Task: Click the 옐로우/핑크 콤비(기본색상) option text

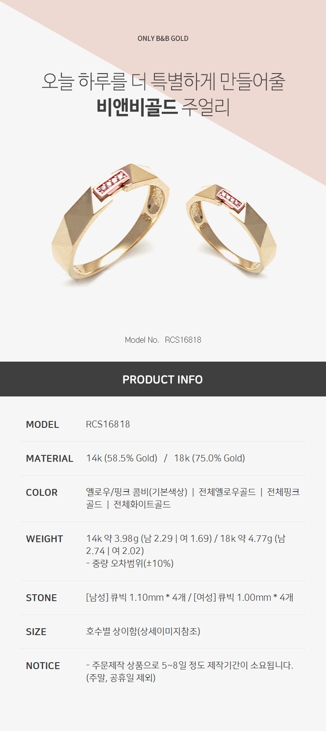Action: 137,492
